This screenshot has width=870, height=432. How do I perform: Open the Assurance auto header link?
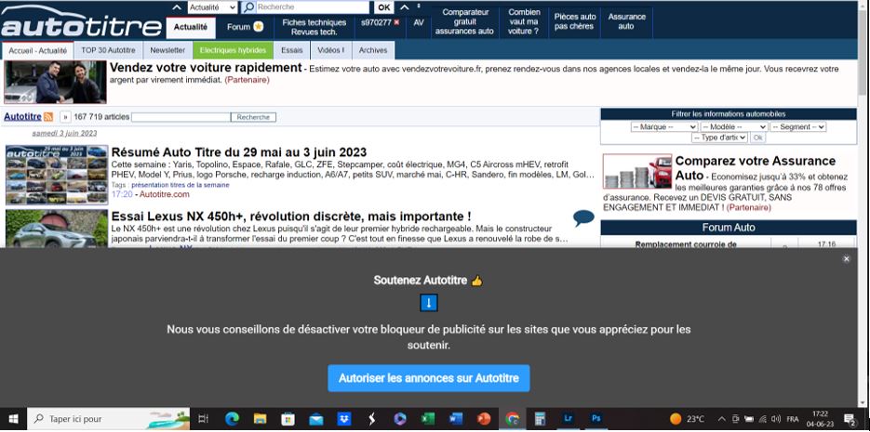pos(626,22)
